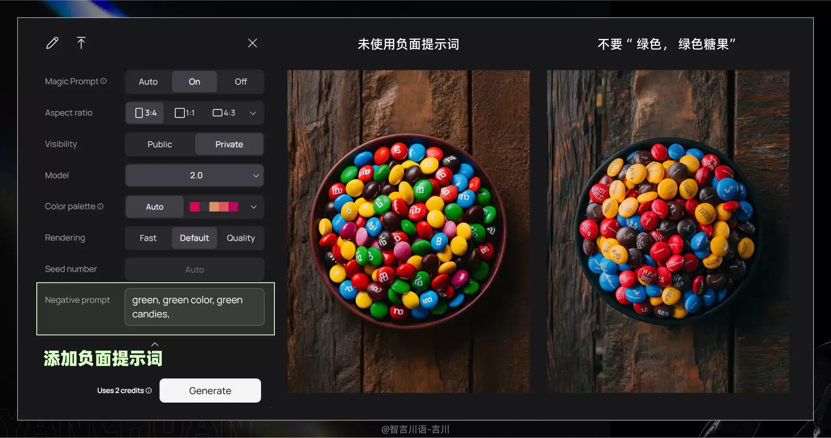Open the right candy bowl image without green
831x438 pixels.
tap(668, 232)
